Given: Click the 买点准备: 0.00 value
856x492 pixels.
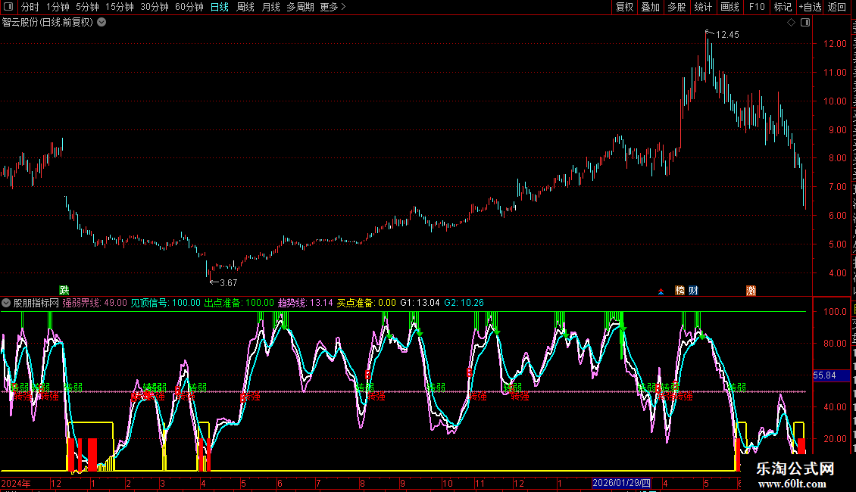Looking at the screenshot, I should [x=367, y=303].
